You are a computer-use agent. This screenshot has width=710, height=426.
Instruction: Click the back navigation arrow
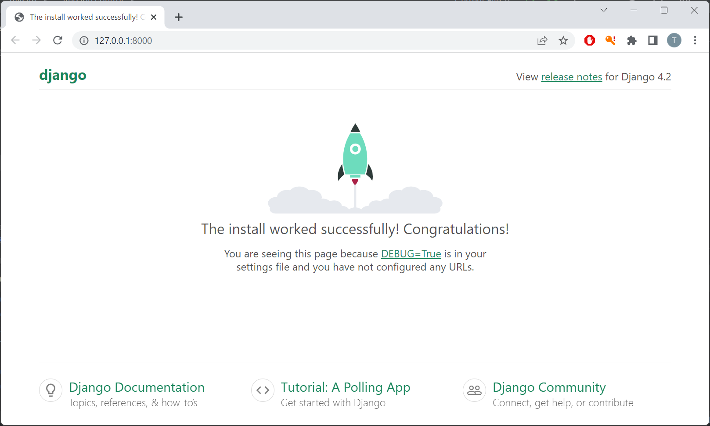tap(15, 40)
